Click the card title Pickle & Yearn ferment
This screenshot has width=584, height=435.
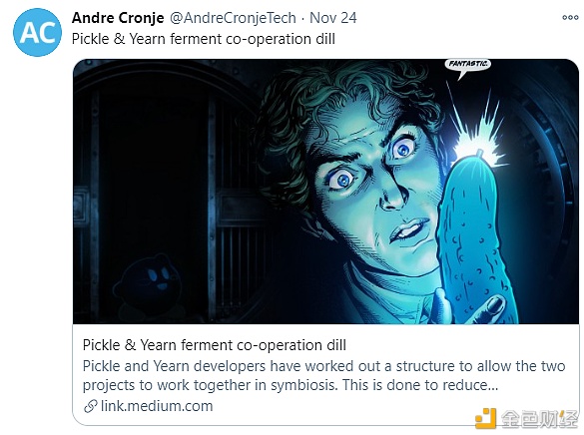click(215, 345)
